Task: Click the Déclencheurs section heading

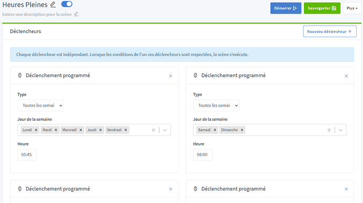Action: (x=25, y=31)
